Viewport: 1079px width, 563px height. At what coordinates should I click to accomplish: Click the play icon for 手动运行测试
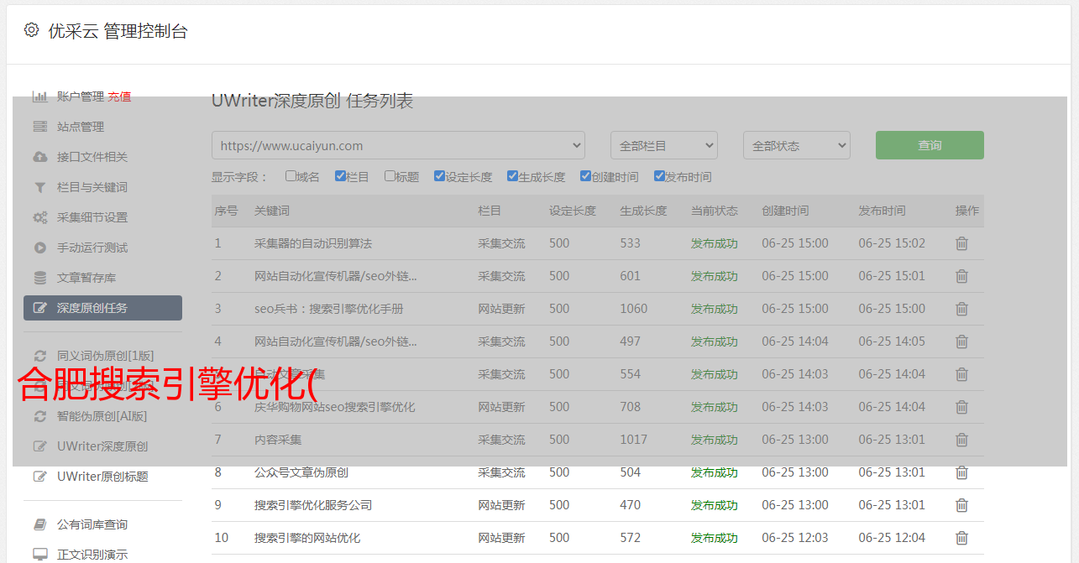(39, 248)
